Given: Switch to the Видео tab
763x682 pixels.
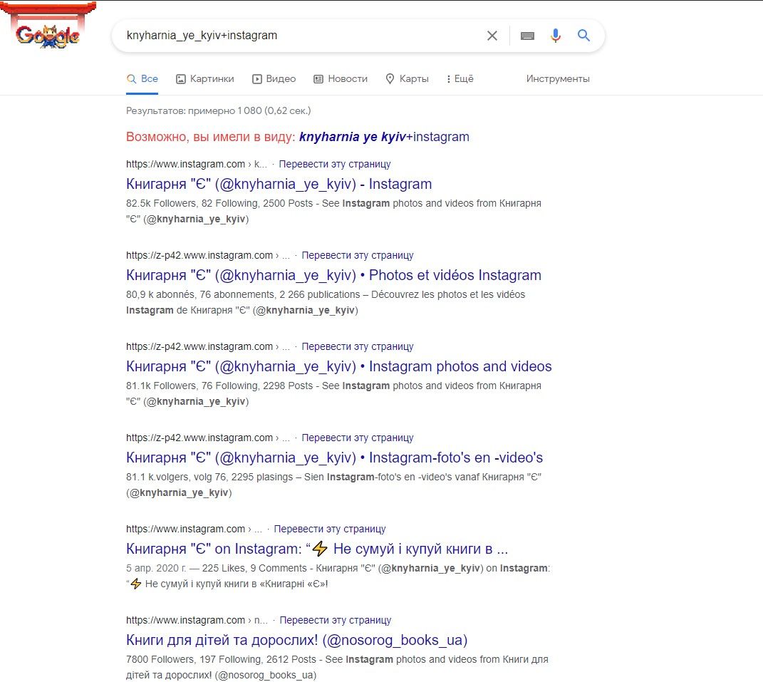Looking at the screenshot, I should (x=274, y=79).
